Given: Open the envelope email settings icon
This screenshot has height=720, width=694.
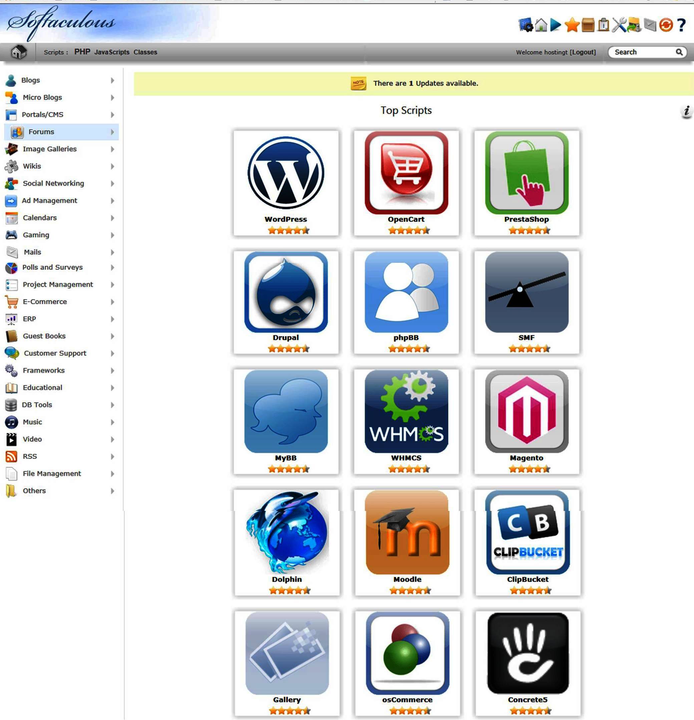Looking at the screenshot, I should pos(650,25).
